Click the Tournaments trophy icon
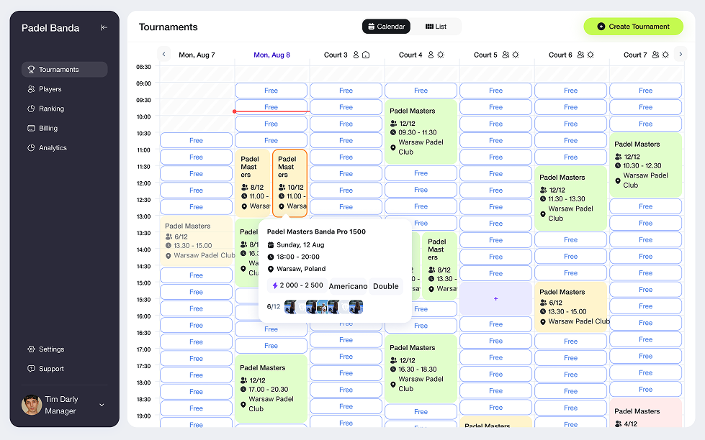The height and width of the screenshot is (440, 705). point(31,70)
